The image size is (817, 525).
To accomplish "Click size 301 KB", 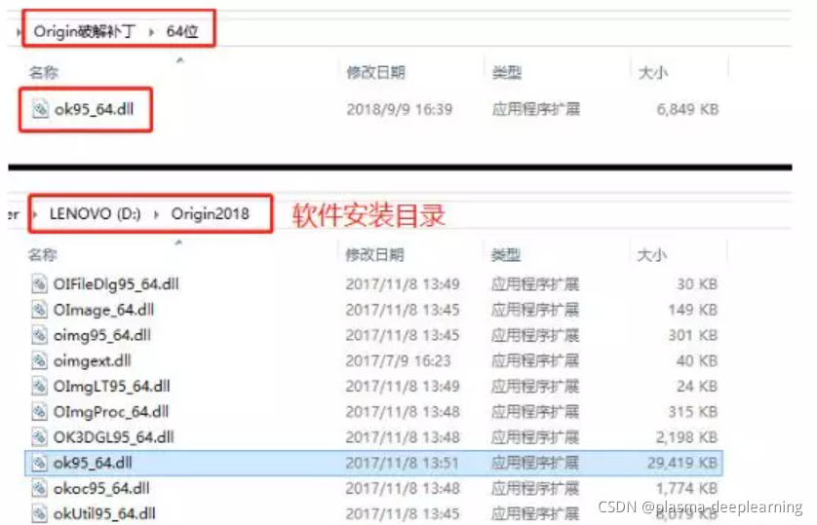I will click(x=693, y=335).
